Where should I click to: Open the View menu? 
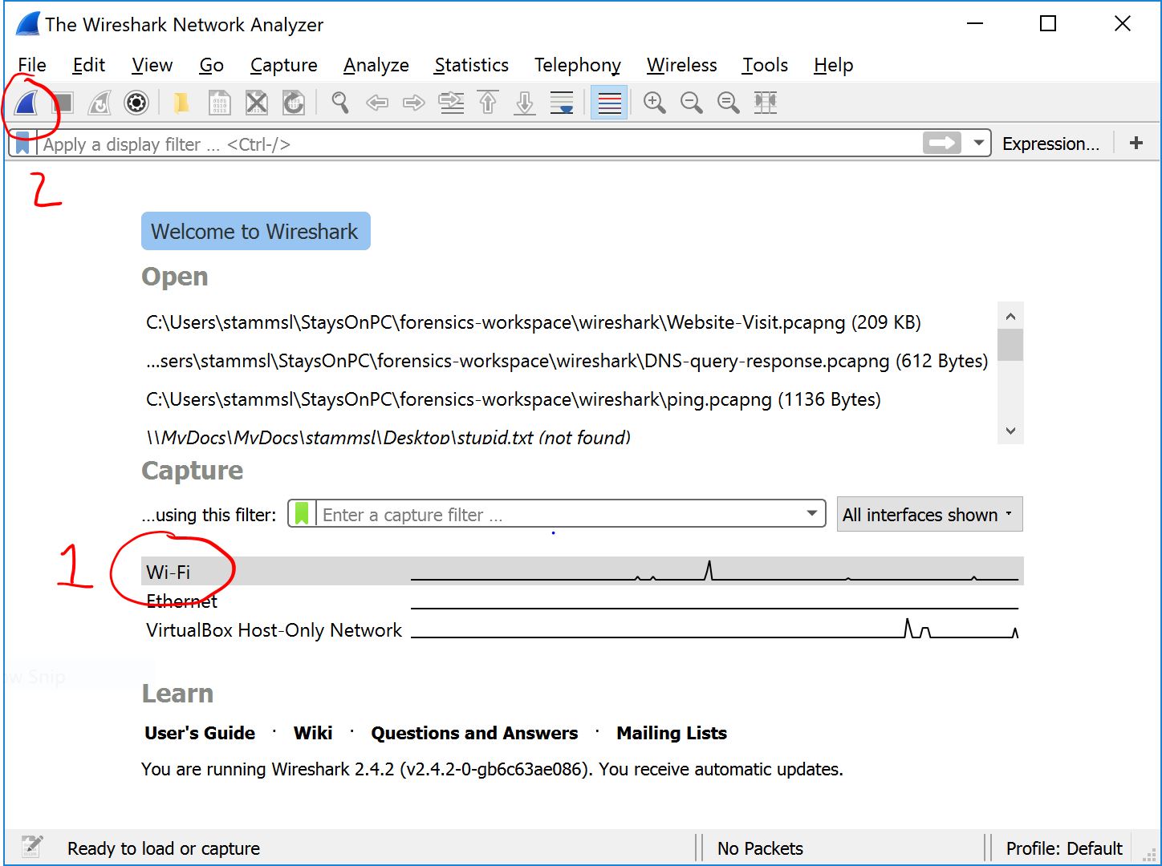point(152,65)
